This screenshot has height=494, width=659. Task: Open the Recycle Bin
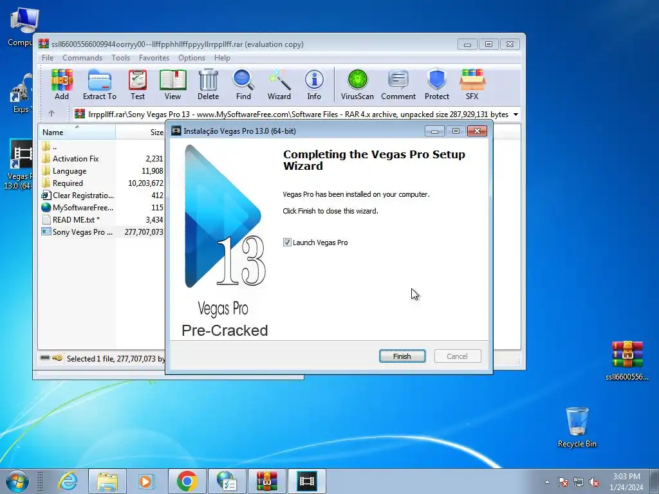577,427
